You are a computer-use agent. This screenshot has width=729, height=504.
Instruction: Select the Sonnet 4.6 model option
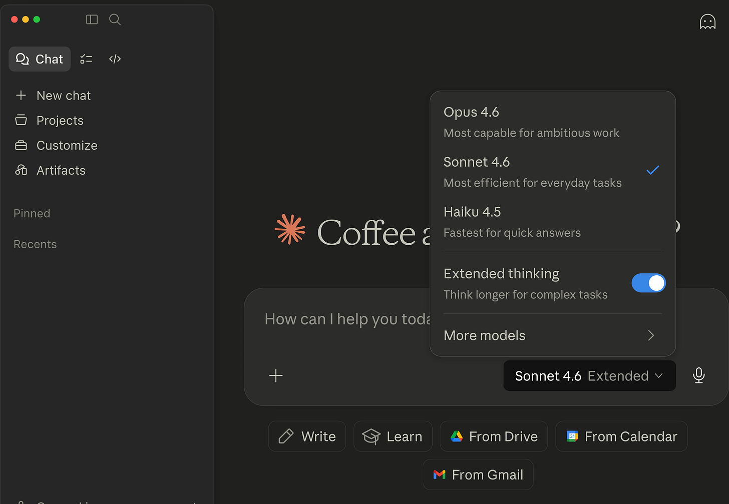click(x=553, y=172)
